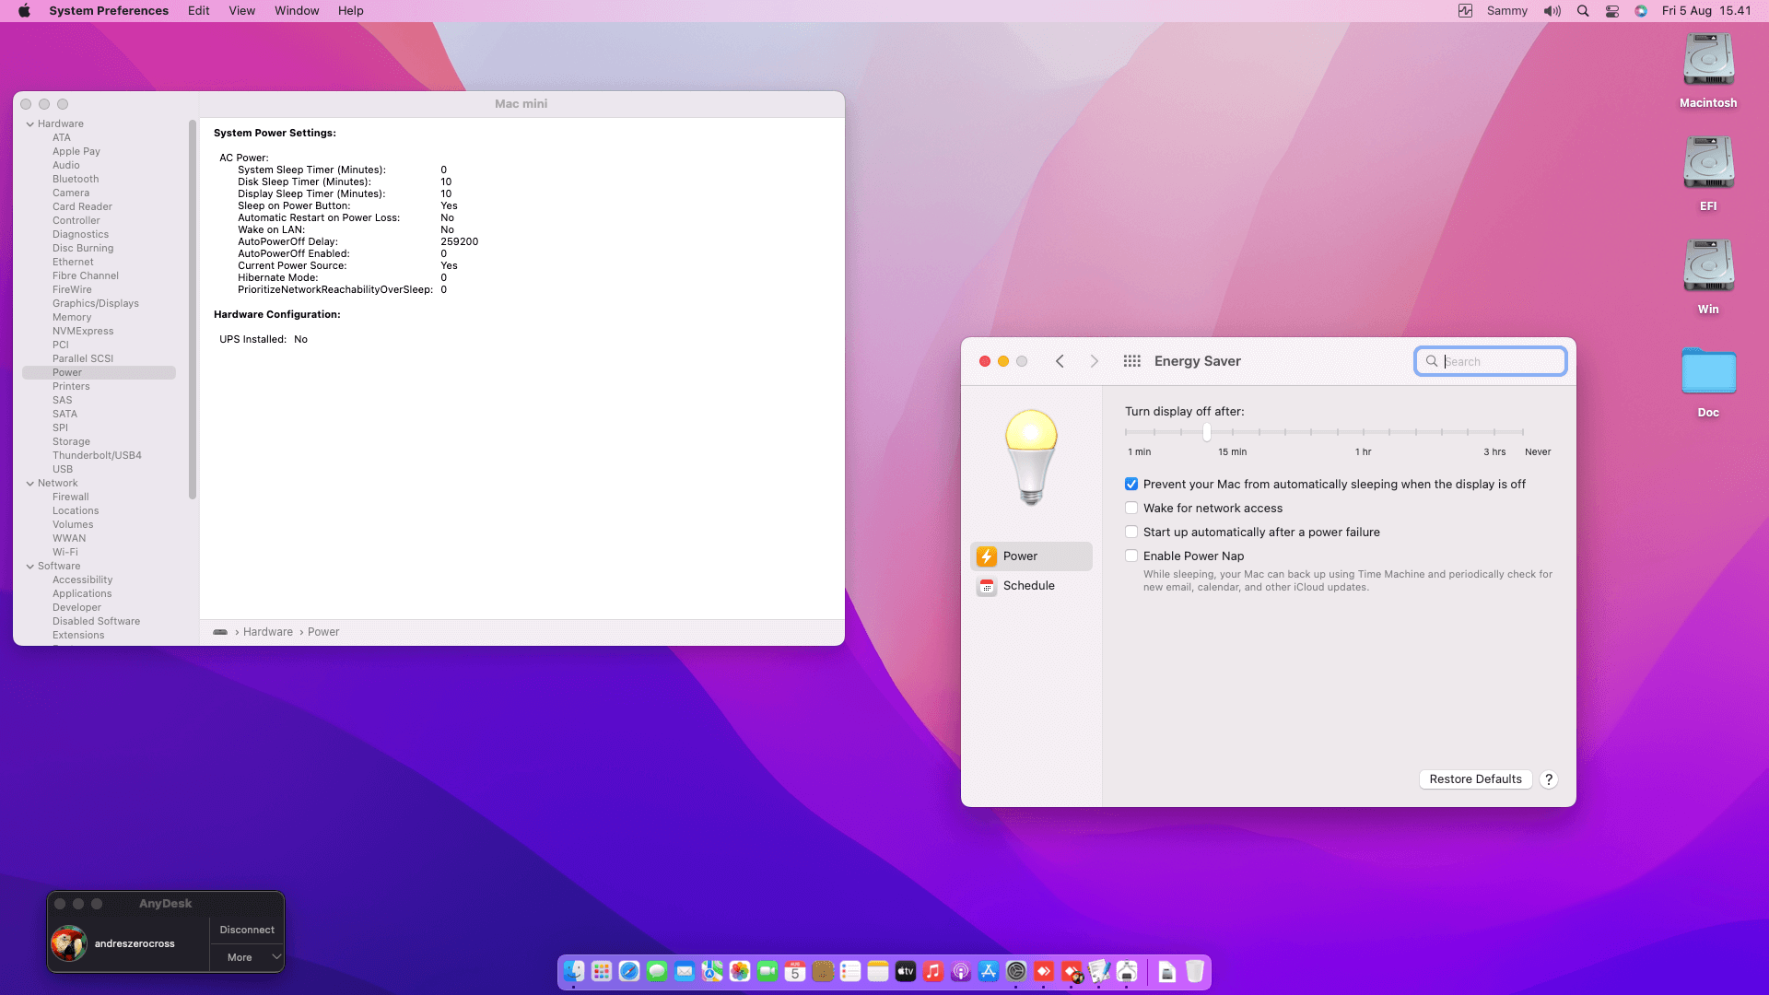Open Control Center in the menu bar
1769x995 pixels.
(x=1612, y=11)
